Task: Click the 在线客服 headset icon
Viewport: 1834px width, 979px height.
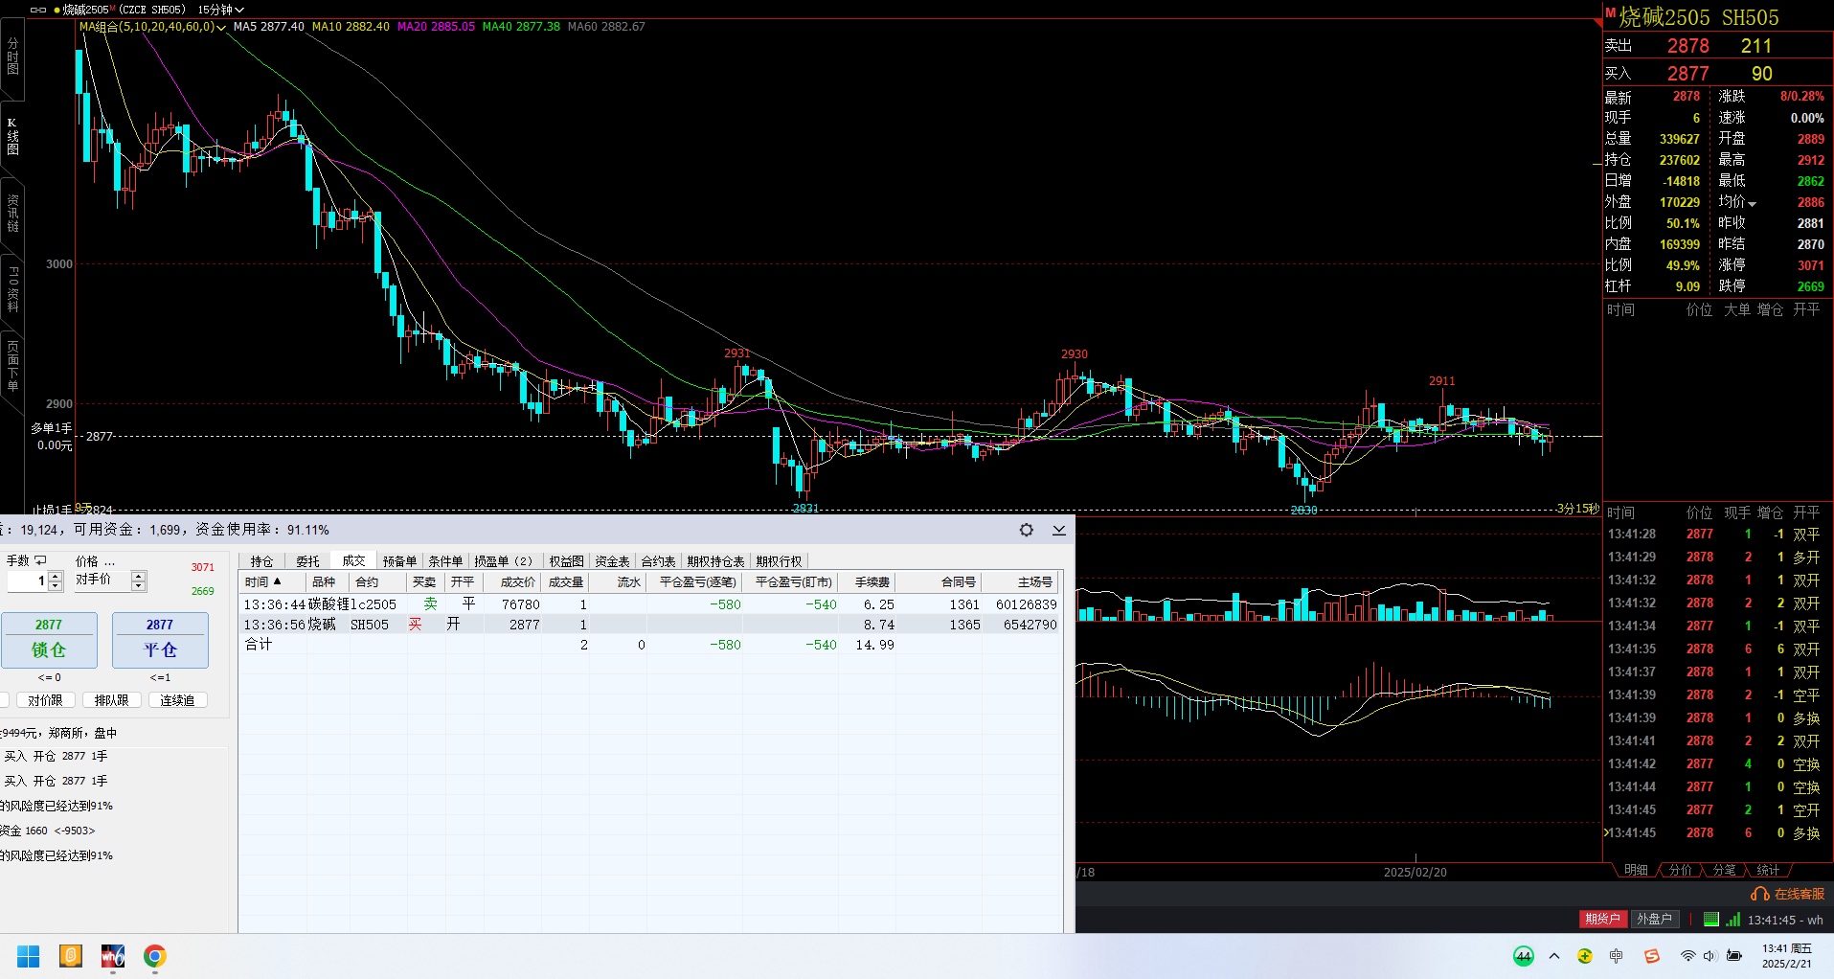Action: [1759, 894]
